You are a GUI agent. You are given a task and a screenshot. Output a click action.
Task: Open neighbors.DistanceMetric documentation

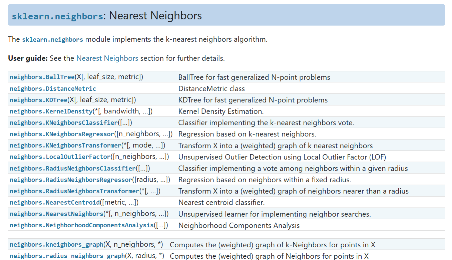(53, 88)
